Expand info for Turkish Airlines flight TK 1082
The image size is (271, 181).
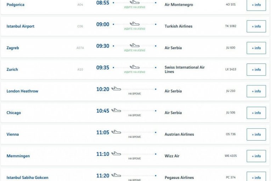click(256, 26)
